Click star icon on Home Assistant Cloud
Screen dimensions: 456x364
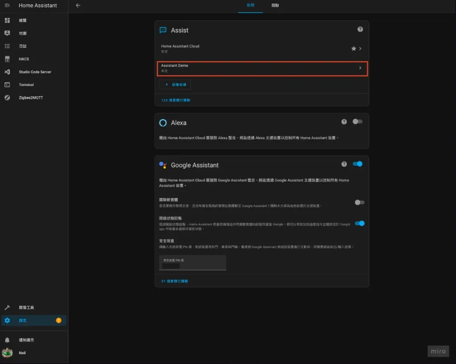(x=354, y=49)
